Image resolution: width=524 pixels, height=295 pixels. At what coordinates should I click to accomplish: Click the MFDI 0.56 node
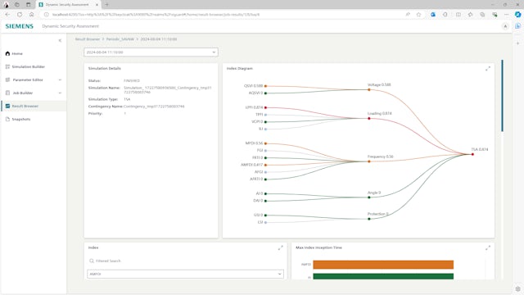265,143
